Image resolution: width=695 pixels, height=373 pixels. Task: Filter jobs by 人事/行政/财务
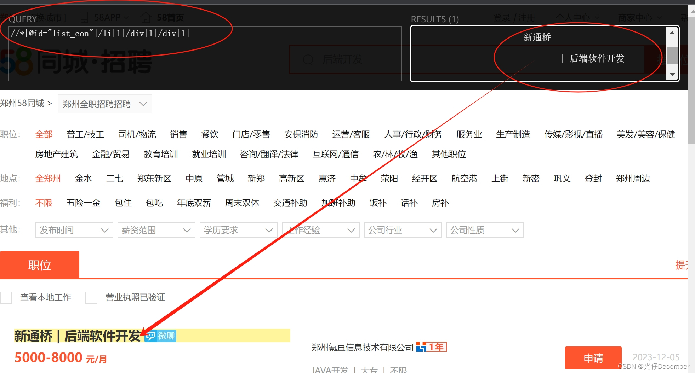pos(414,134)
